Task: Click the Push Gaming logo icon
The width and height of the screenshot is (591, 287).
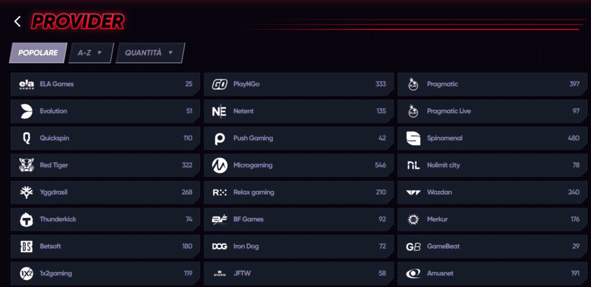Action: [x=219, y=138]
